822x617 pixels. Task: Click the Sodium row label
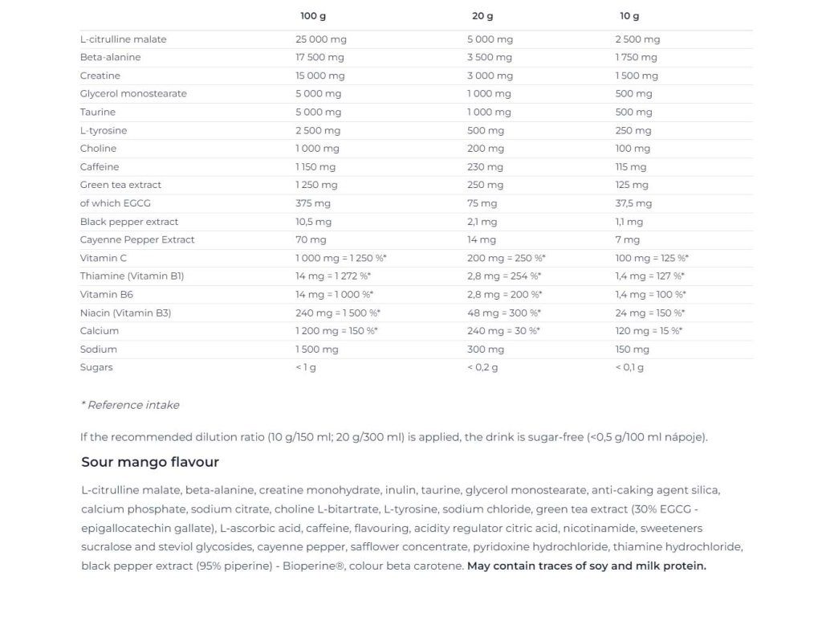(x=99, y=349)
